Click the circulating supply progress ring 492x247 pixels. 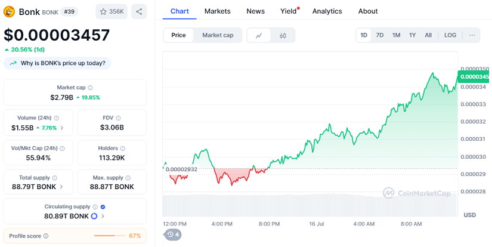point(94,216)
